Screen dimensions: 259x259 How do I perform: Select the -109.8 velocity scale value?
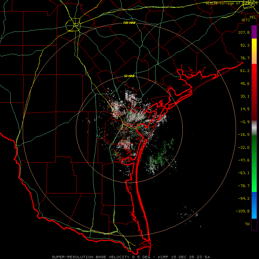pos(243,211)
